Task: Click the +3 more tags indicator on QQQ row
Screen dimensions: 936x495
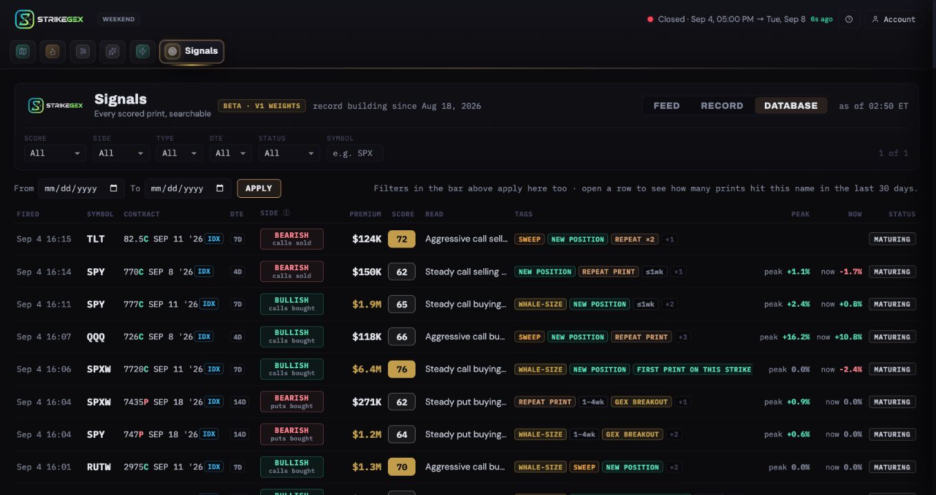Action: (x=683, y=337)
